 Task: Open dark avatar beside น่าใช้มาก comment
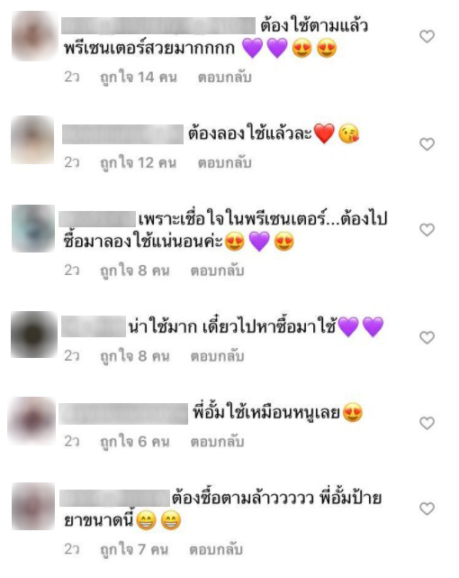(34, 335)
